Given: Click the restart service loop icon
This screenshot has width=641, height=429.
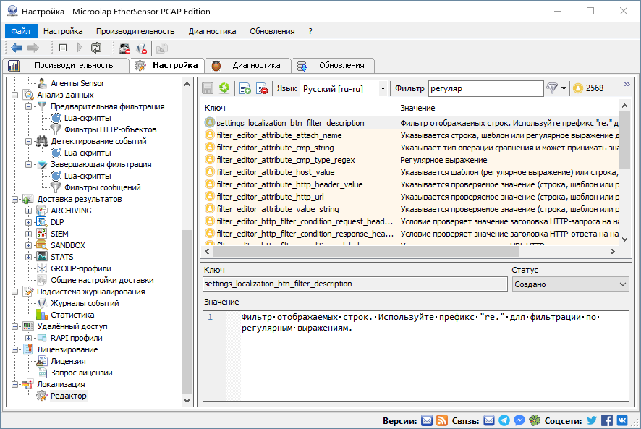Looking at the screenshot, I should click(x=95, y=47).
